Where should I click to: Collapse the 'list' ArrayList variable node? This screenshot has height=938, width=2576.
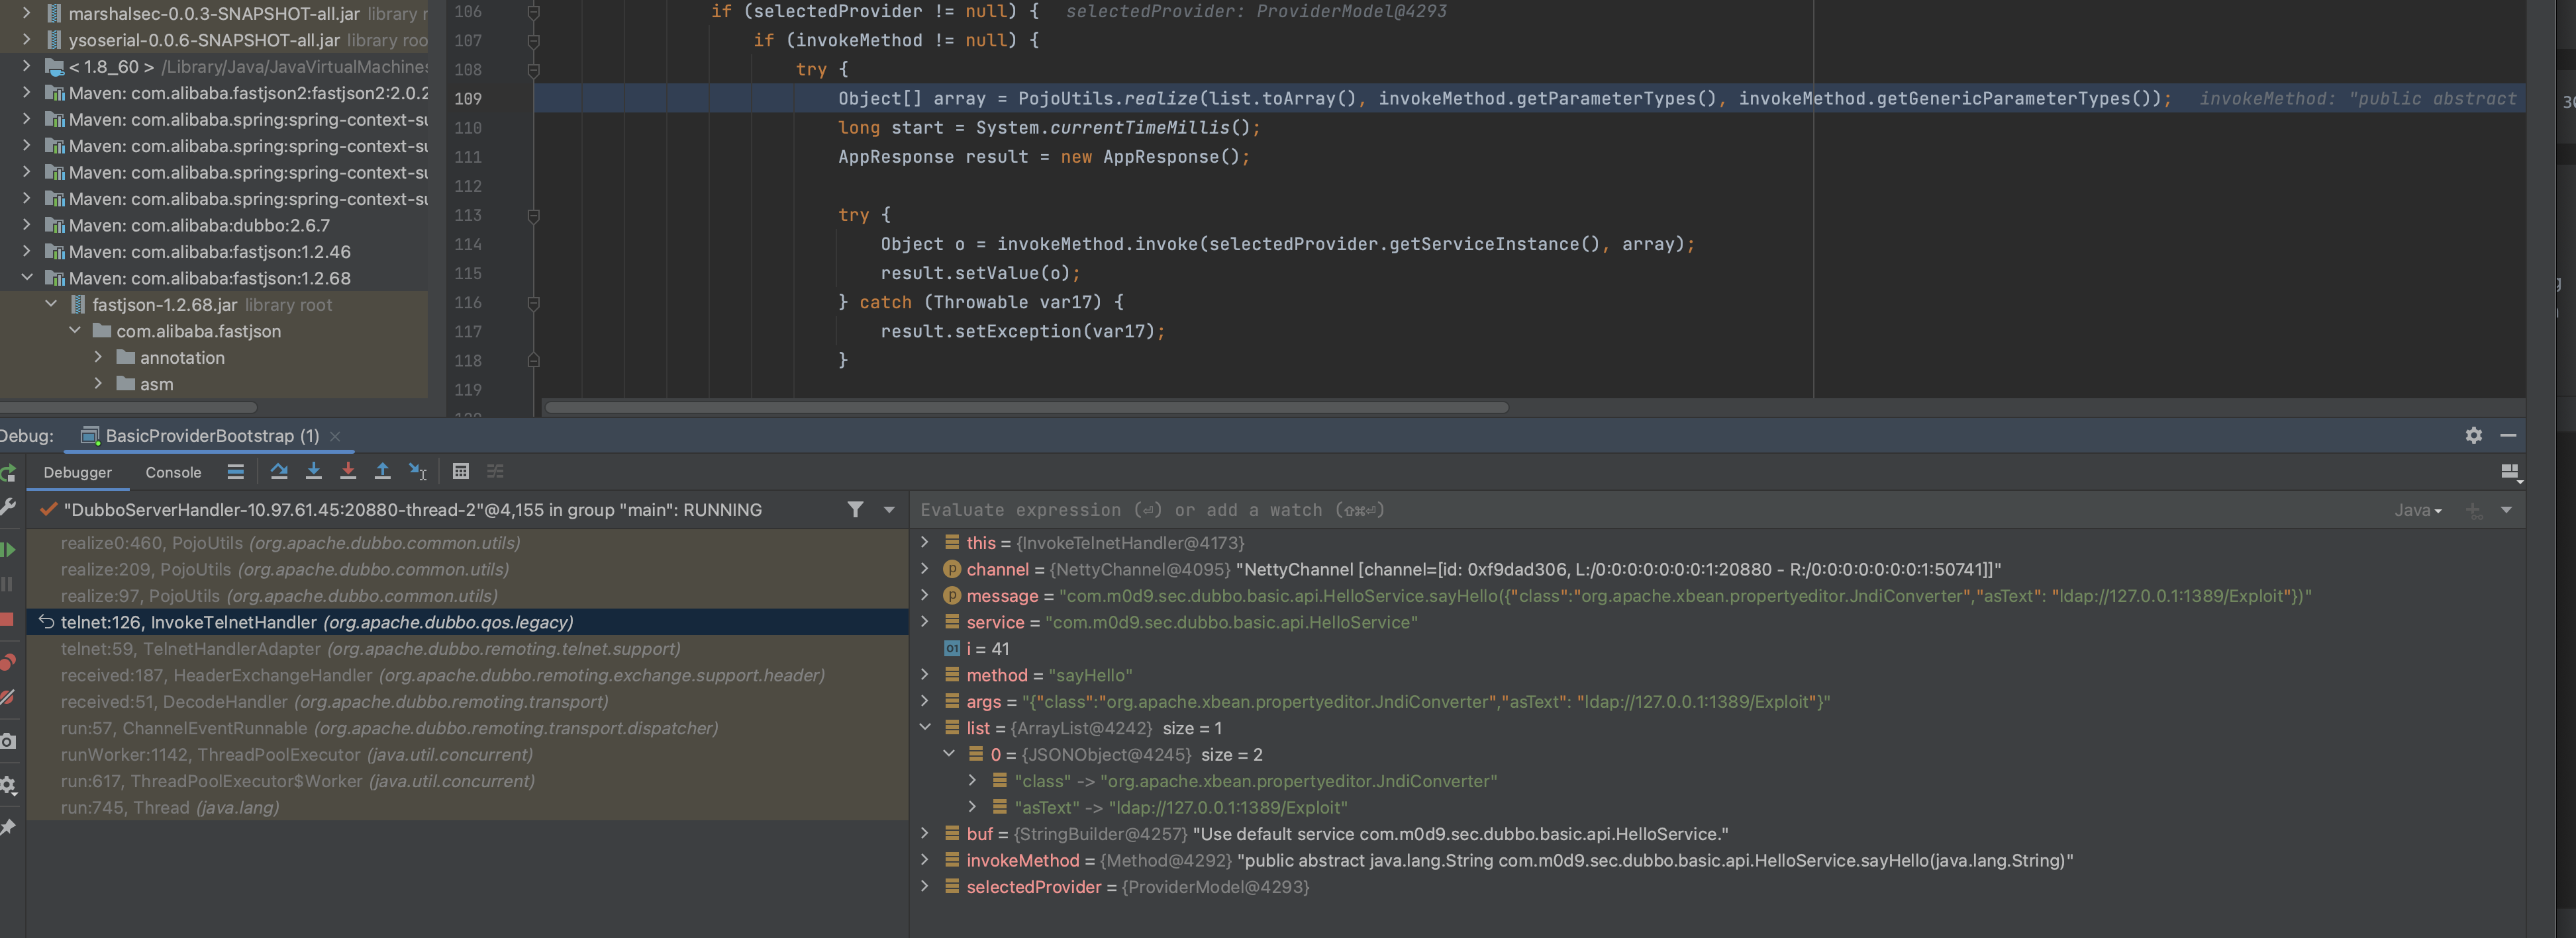[925, 727]
